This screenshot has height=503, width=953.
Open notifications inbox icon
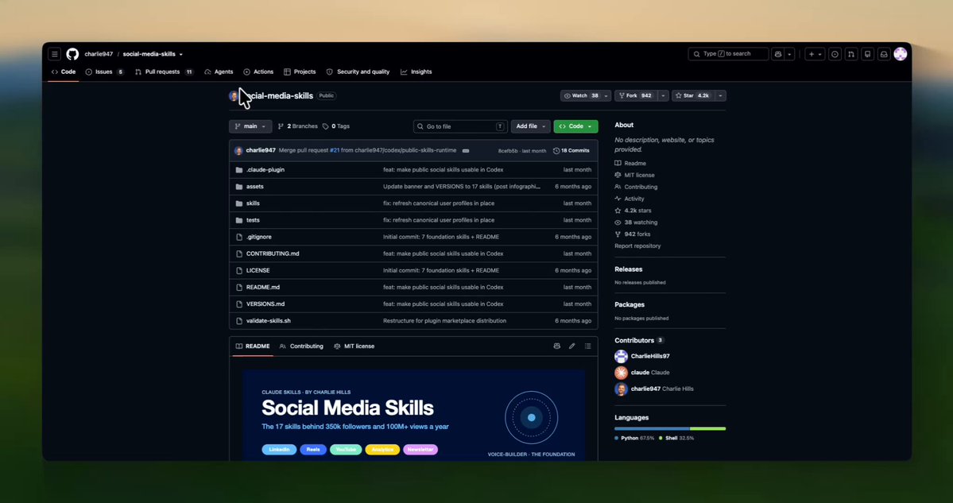885,54
